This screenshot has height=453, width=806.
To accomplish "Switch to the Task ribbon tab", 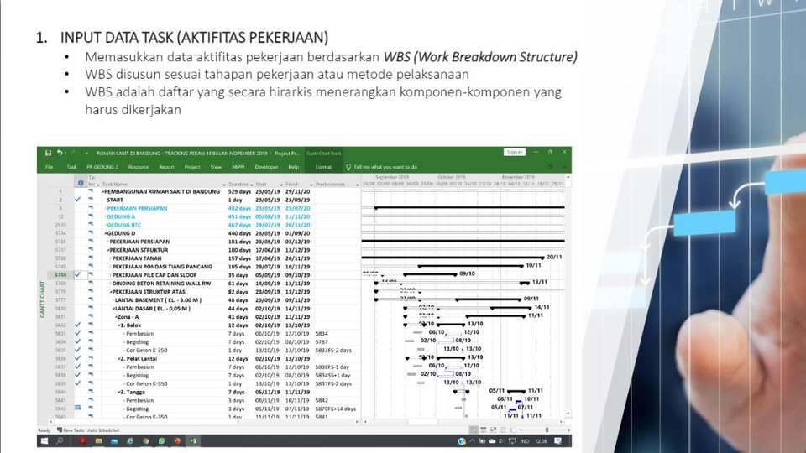I will pos(71,167).
